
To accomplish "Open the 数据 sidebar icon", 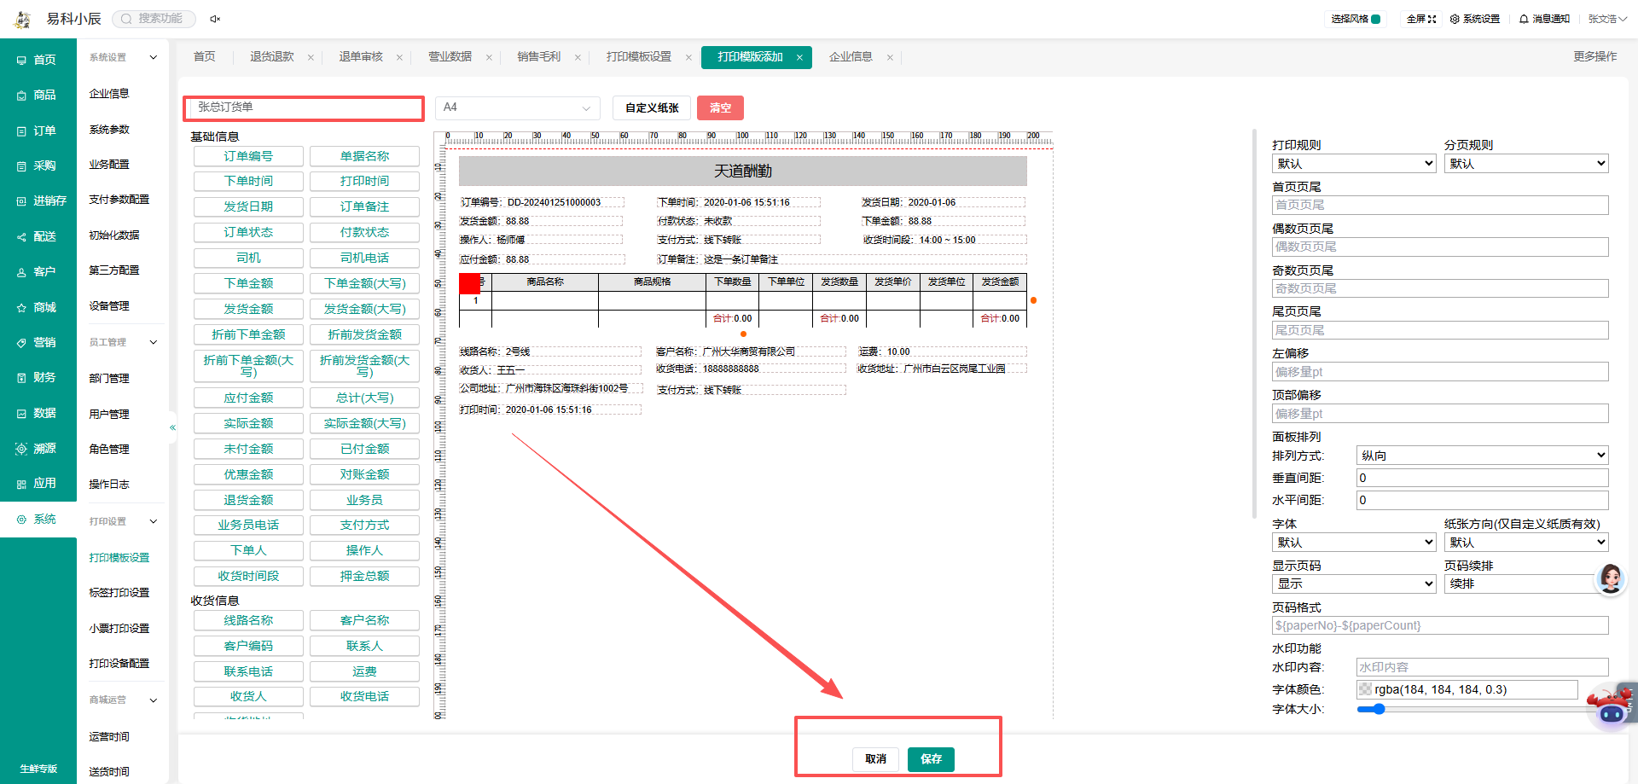I will pyautogui.click(x=21, y=414).
